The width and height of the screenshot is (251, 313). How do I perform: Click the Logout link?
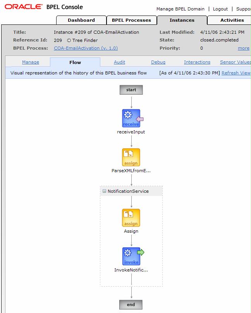(220, 9)
